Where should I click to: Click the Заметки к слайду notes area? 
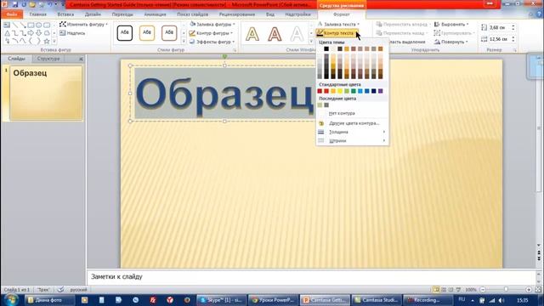[x=312, y=276]
